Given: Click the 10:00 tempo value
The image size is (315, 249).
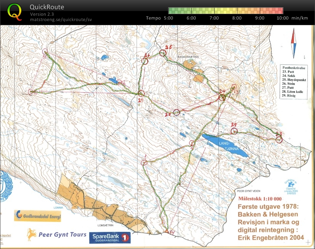Looking at the screenshot, I should click(282, 18).
